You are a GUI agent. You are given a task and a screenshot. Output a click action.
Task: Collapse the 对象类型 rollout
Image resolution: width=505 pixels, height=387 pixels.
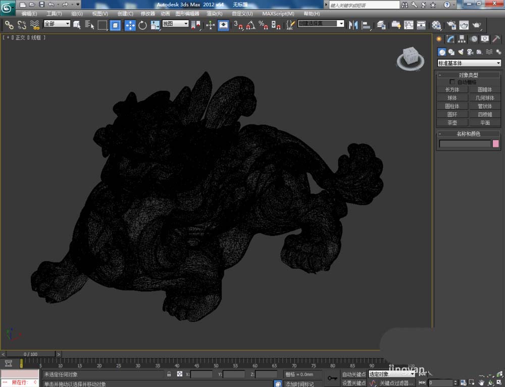tap(468, 75)
